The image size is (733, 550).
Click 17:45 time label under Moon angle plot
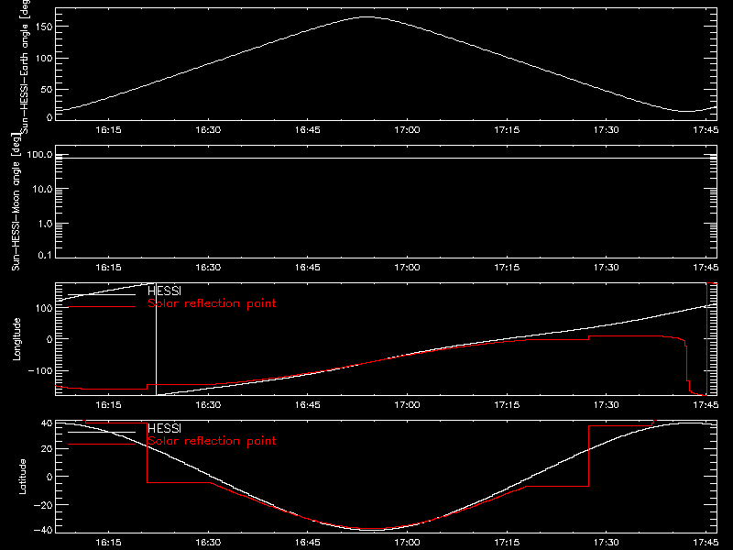coord(706,268)
